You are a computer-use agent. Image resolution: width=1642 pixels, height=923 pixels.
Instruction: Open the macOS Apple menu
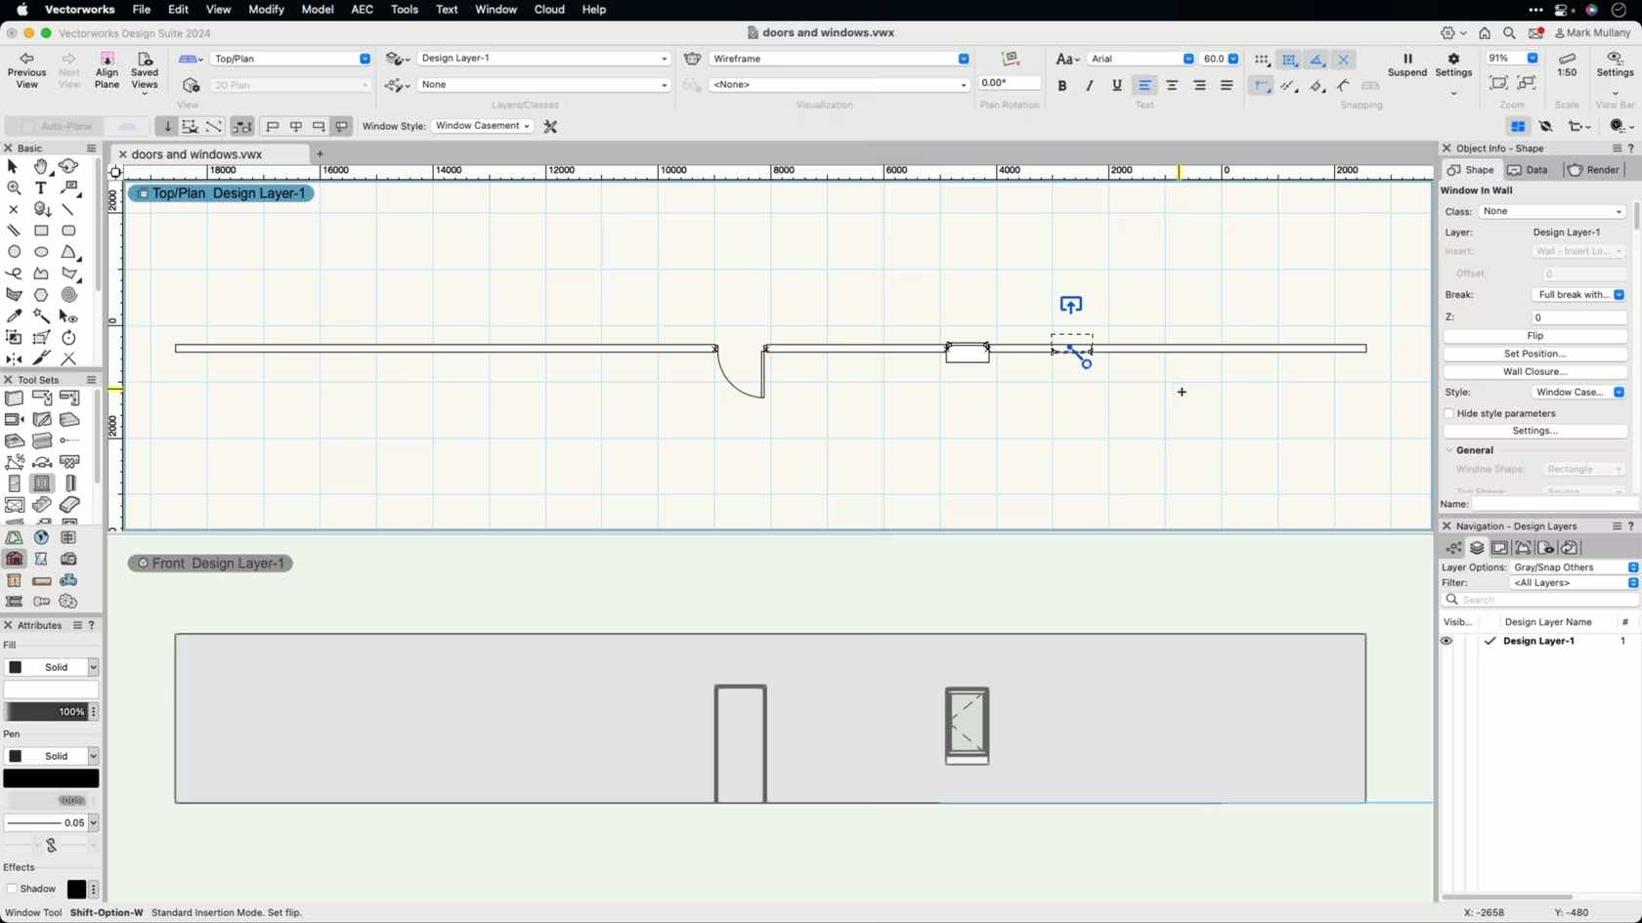coord(22,10)
